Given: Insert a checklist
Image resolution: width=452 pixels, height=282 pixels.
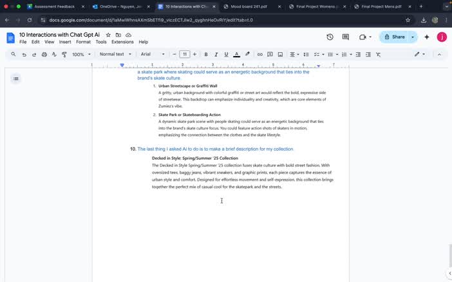Looking at the screenshot, I should click(317, 54).
